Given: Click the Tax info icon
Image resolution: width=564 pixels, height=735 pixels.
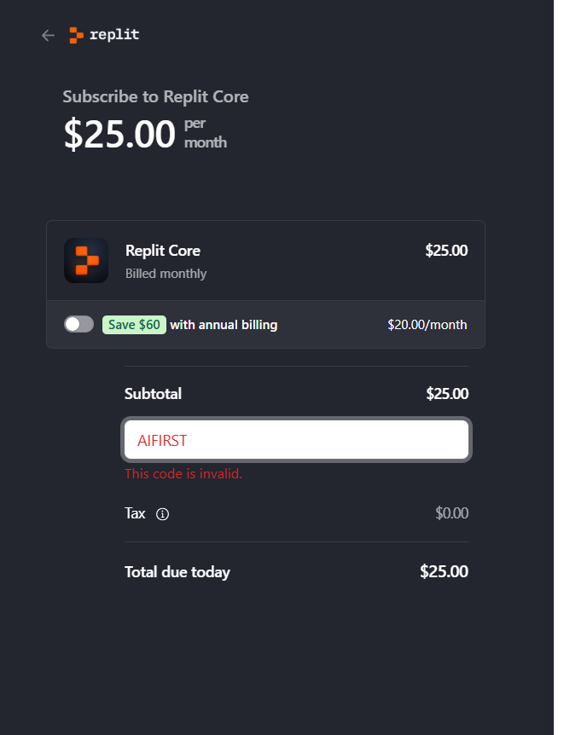Looking at the screenshot, I should tap(163, 514).
